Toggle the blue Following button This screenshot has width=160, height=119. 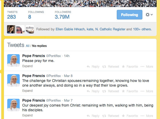pos(129,15)
